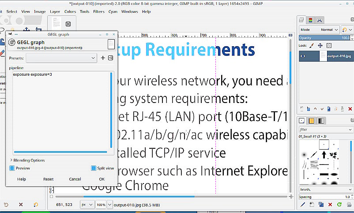Switch to the Channels dock tab

(x=310, y=20)
